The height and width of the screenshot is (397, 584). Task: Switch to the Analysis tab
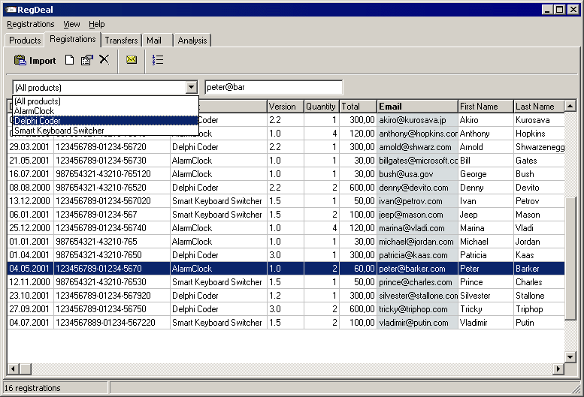click(192, 40)
